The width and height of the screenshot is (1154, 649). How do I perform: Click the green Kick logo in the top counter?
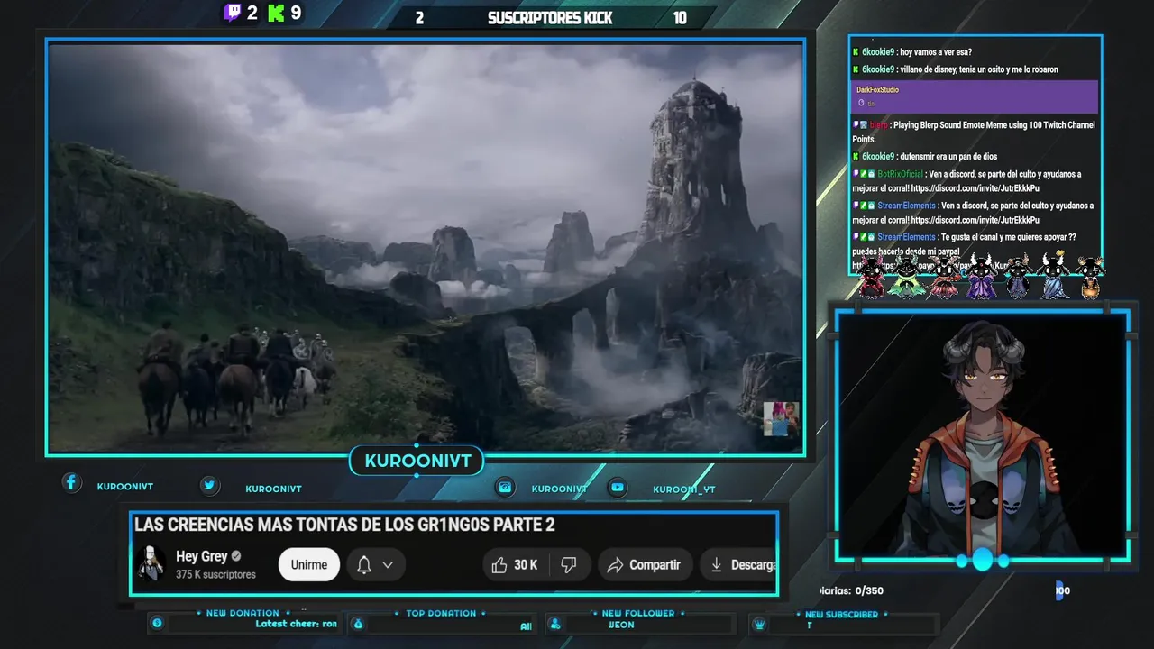coord(276,13)
